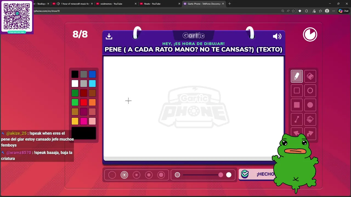The image size is (351, 197).
Task: Choose the hollow ellipse shape tool
Action: click(x=310, y=91)
